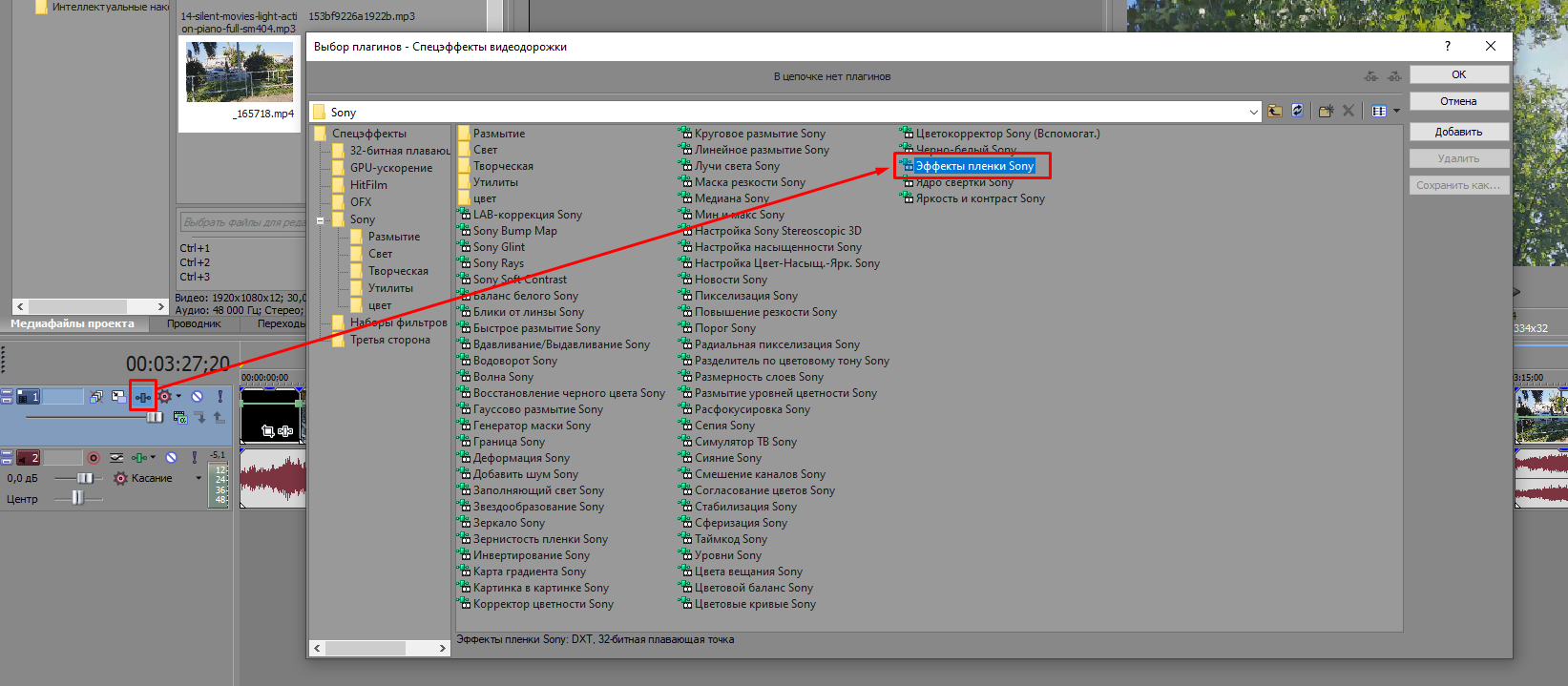Click invert phase icon on audio track 2
This screenshot has width=1568, height=686.
[x=116, y=458]
